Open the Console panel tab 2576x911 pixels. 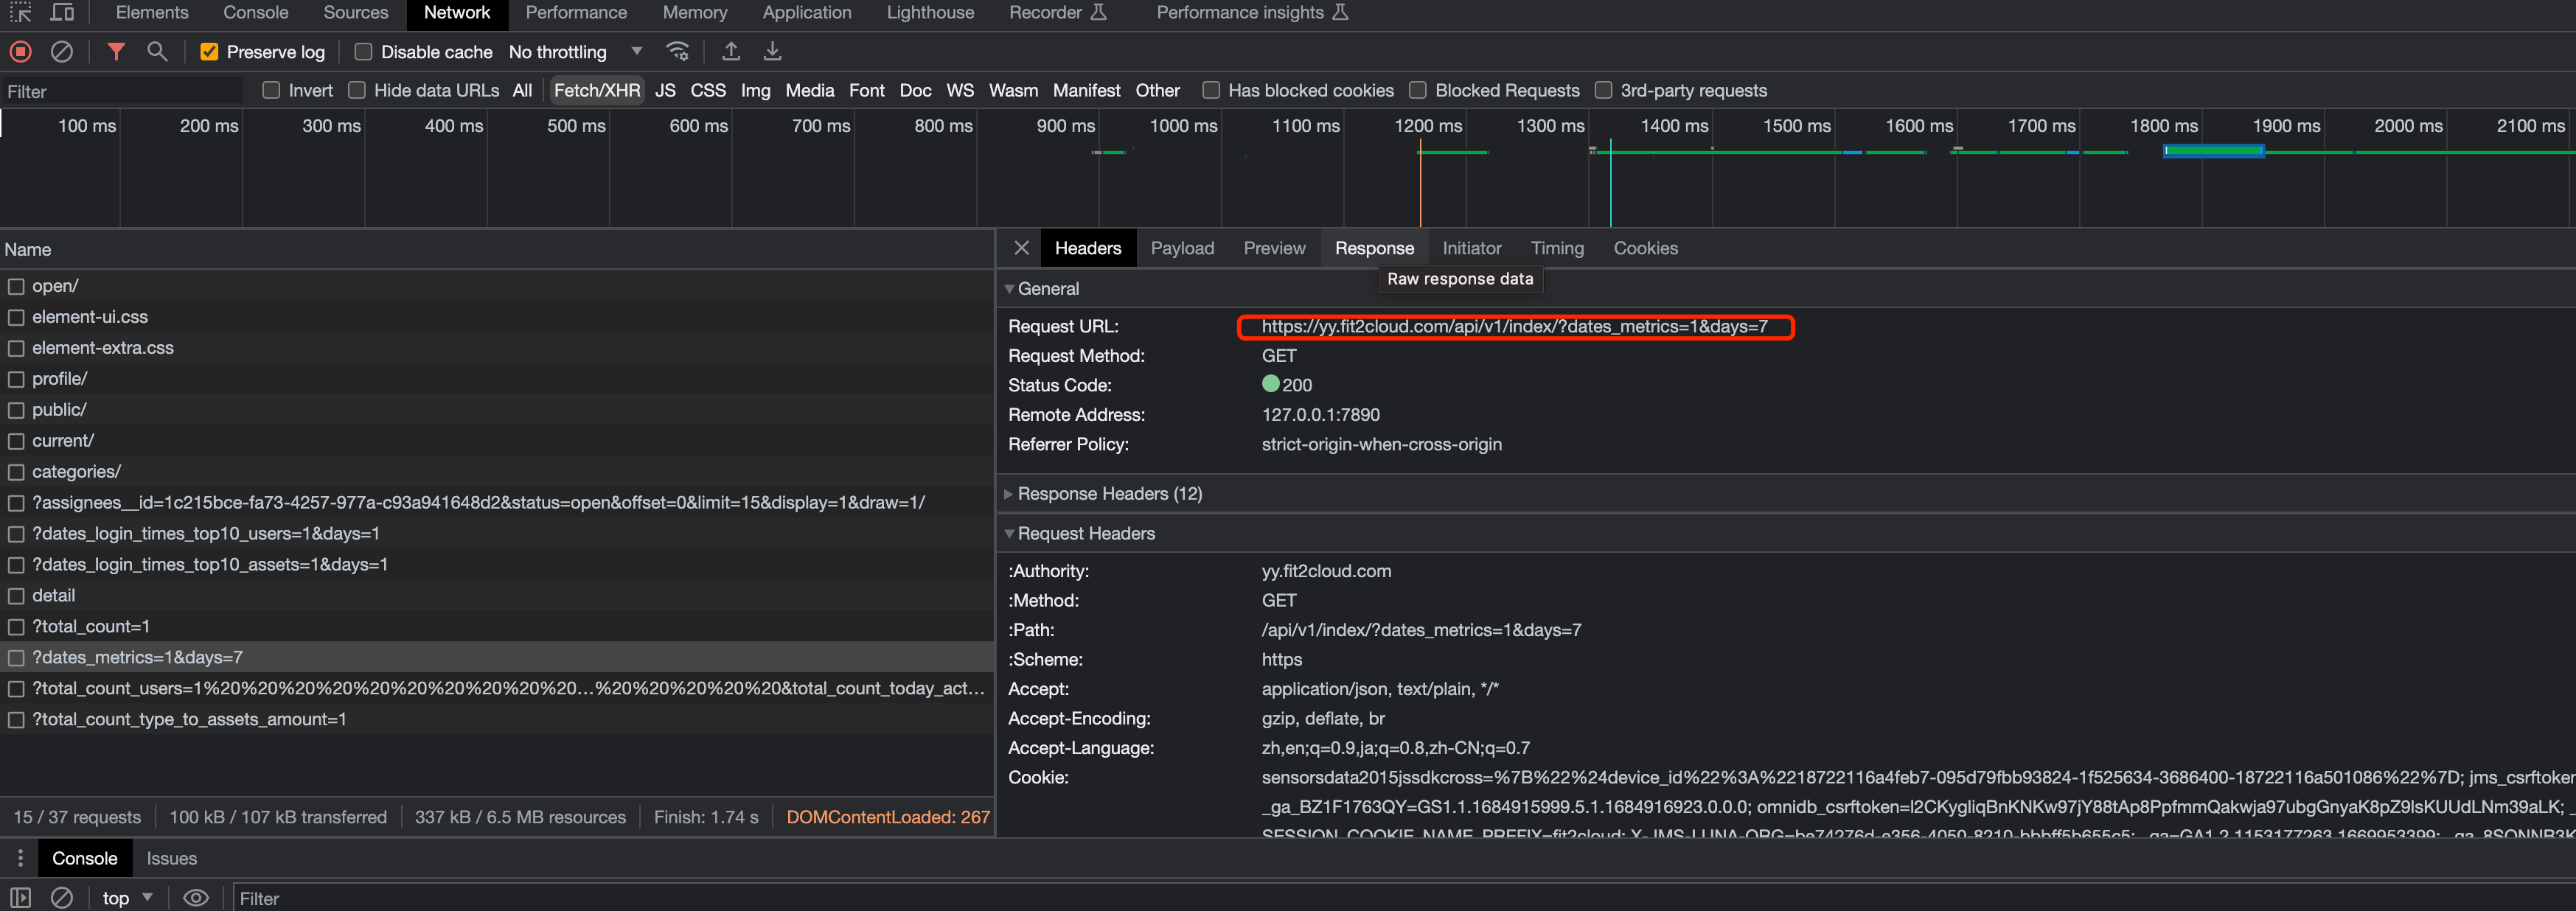click(x=255, y=13)
